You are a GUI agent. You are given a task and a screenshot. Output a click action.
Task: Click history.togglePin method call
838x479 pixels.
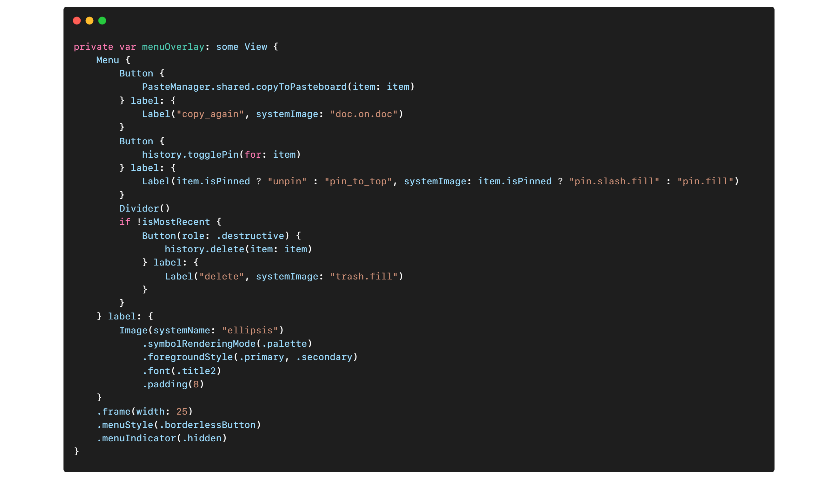pyautogui.click(x=190, y=154)
